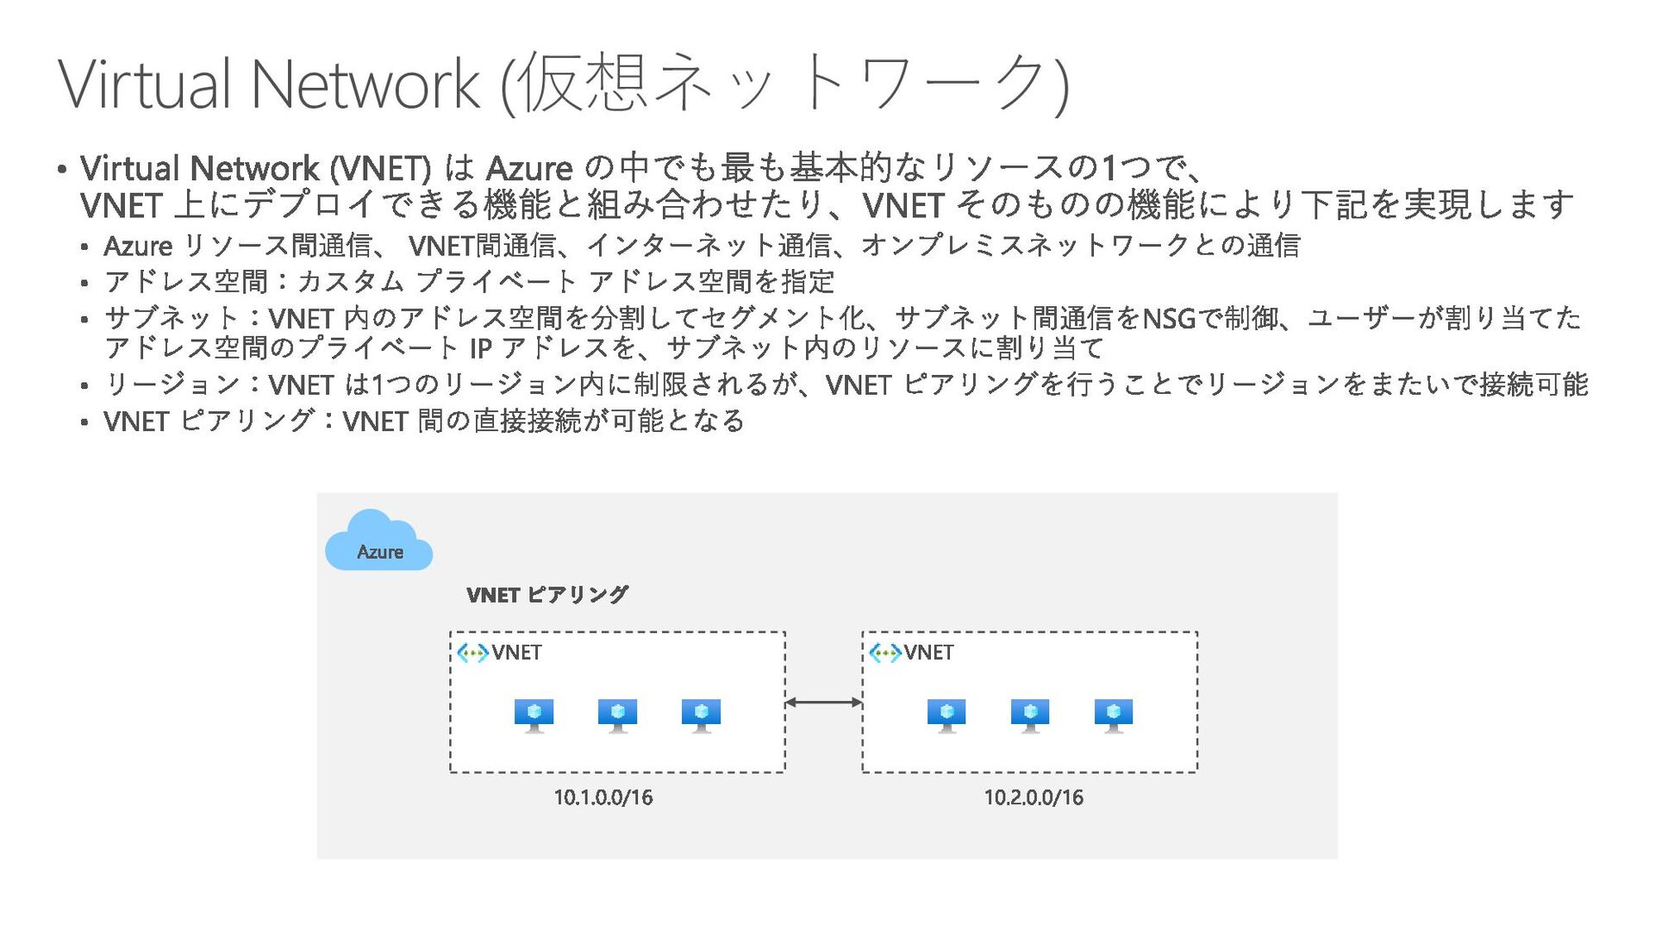
Task: Click the bullet starting 'サブネット：VNET 内のアドレス空間'
Action: coord(843,318)
